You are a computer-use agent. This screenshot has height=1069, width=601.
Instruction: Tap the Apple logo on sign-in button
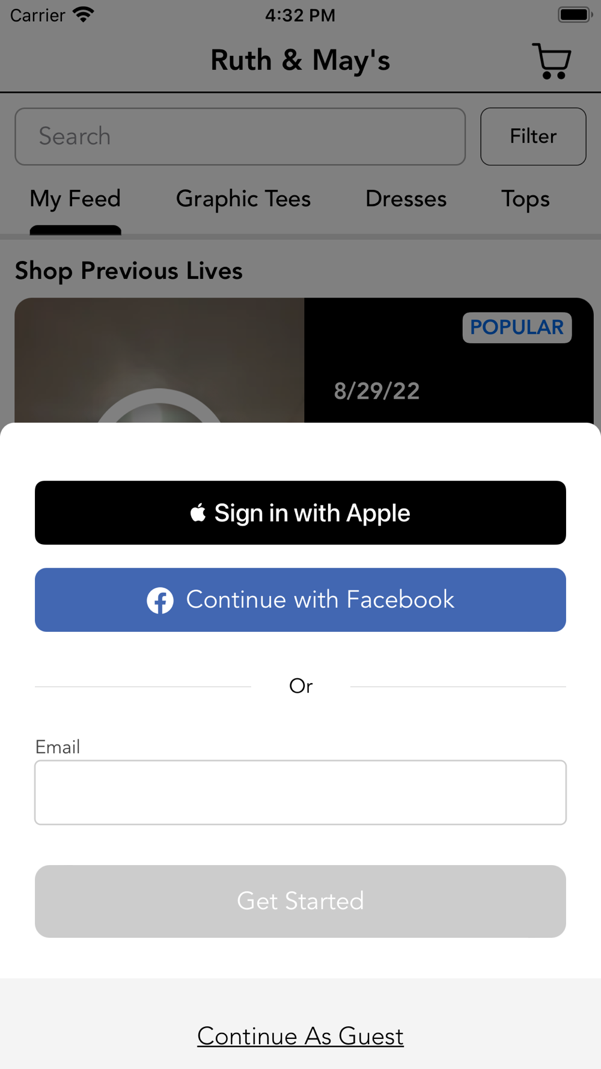tap(198, 513)
